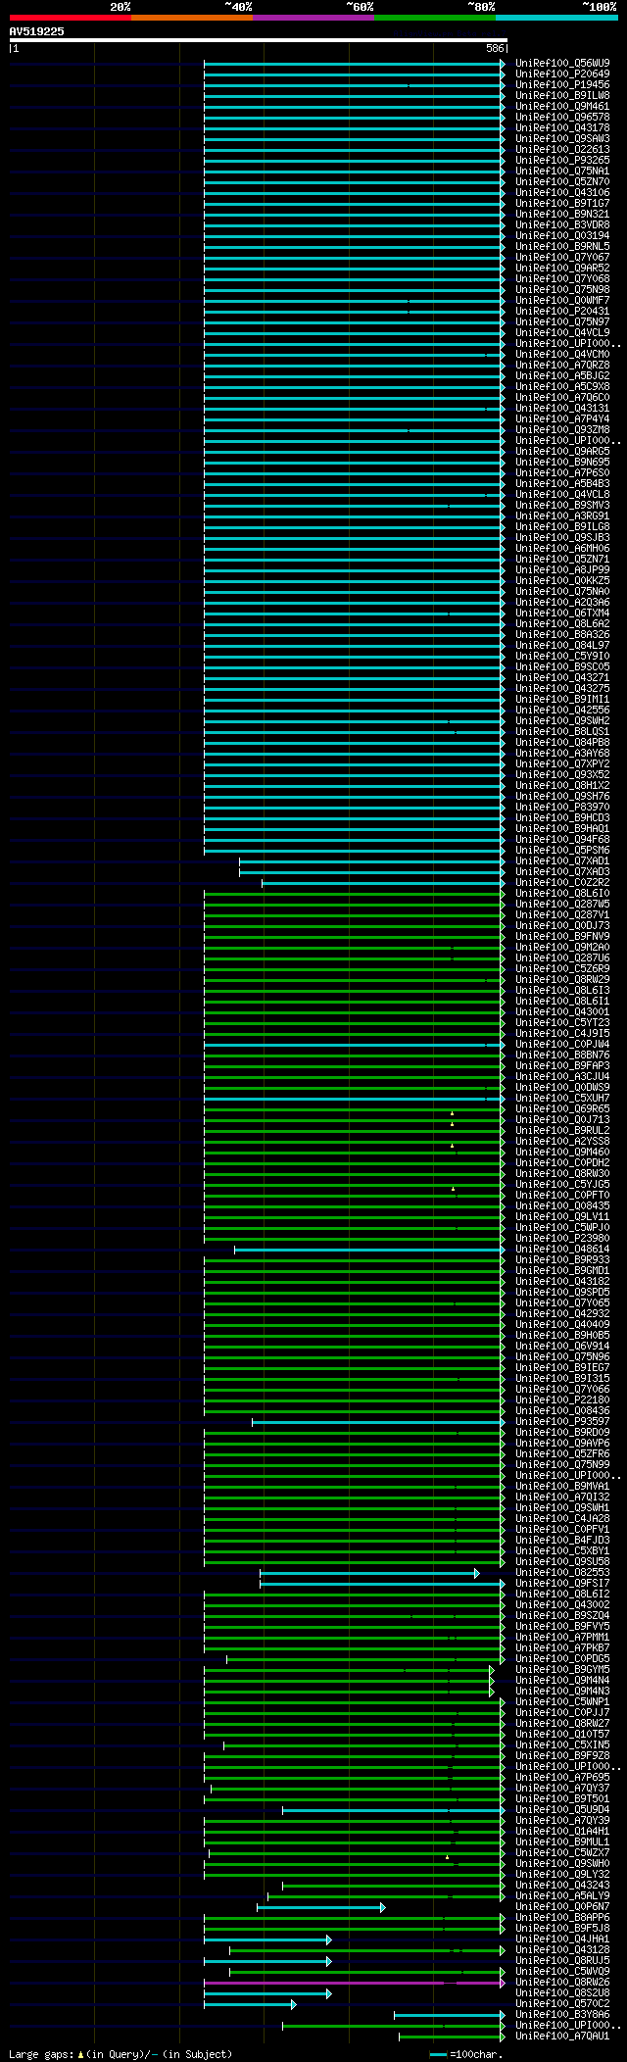Screen dimensions: 627x2062
Task: Click the UniRef100_Q9SAW3 label
Action: (562, 138)
